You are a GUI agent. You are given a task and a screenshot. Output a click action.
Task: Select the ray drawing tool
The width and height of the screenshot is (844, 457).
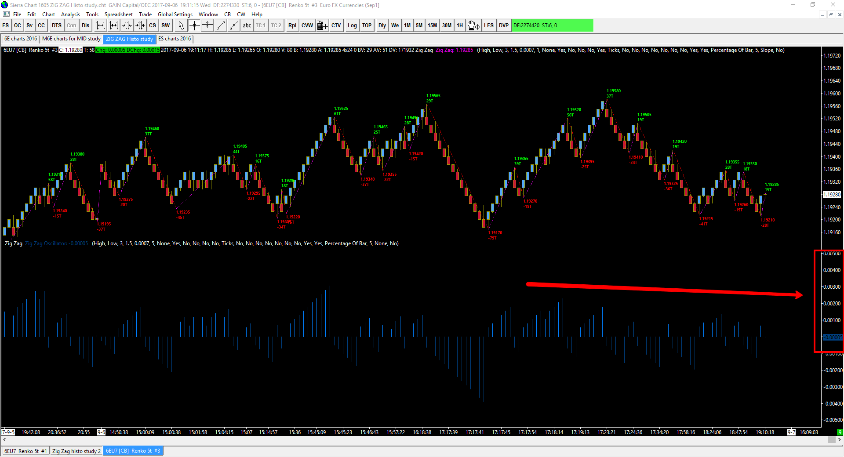click(234, 25)
